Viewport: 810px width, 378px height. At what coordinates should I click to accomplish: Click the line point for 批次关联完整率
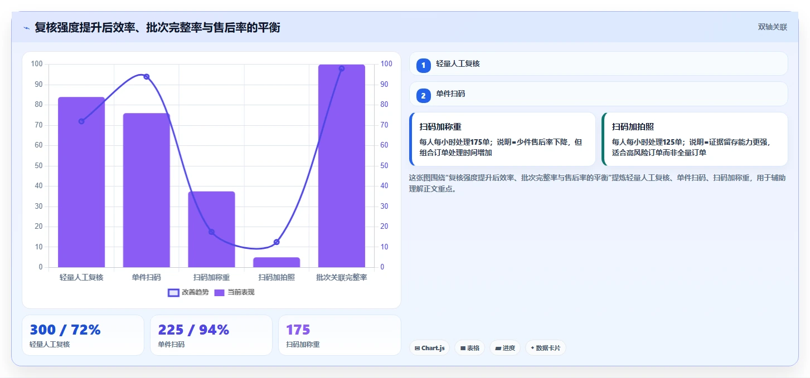tap(342, 69)
